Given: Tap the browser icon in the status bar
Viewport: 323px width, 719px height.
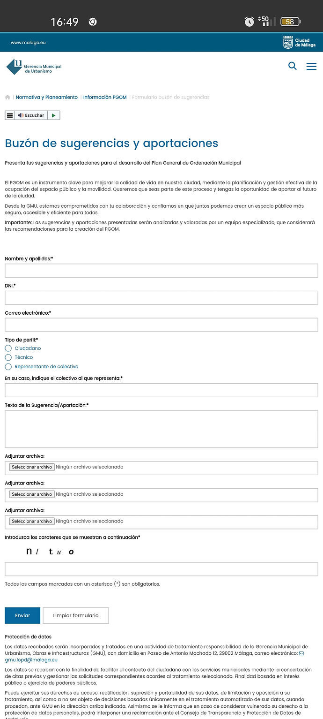Looking at the screenshot, I should coord(92,21).
